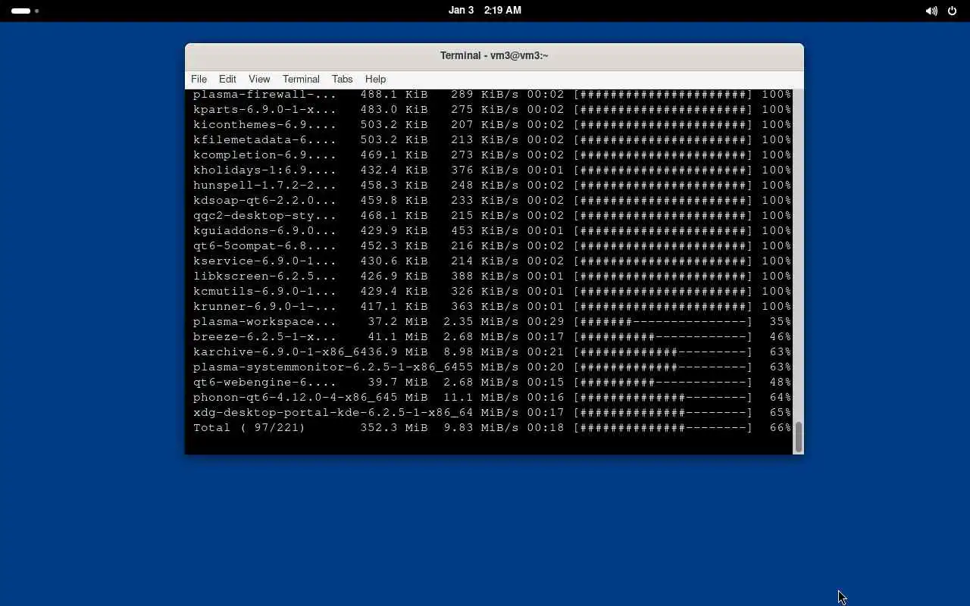The image size is (970, 606).
Task: Click the breeze 46% progress bar
Action: [663, 337]
